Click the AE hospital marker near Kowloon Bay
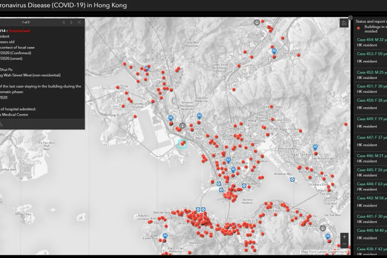 coord(315,148)
